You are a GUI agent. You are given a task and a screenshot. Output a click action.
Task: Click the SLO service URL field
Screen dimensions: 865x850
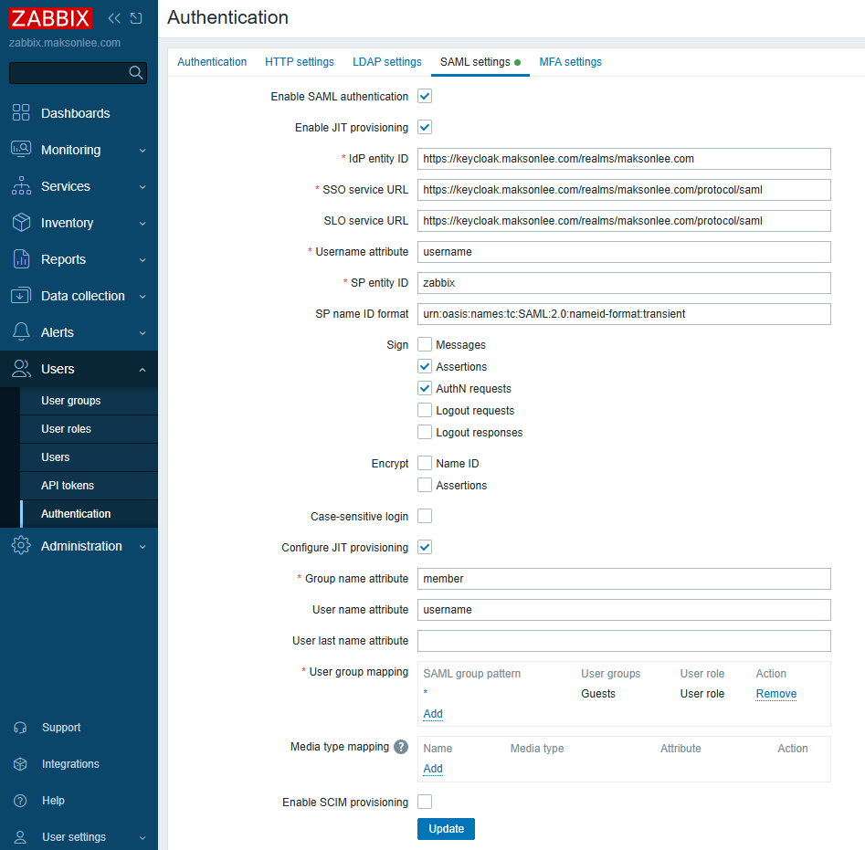tap(624, 221)
